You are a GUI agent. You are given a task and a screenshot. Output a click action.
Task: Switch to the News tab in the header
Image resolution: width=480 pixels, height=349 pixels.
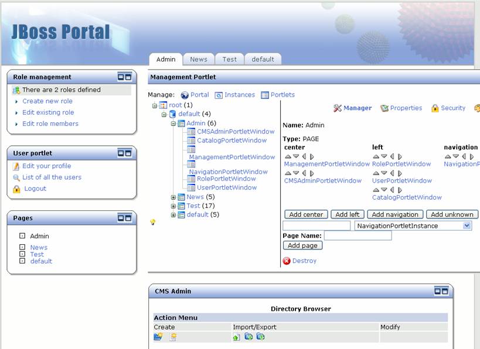tap(199, 59)
